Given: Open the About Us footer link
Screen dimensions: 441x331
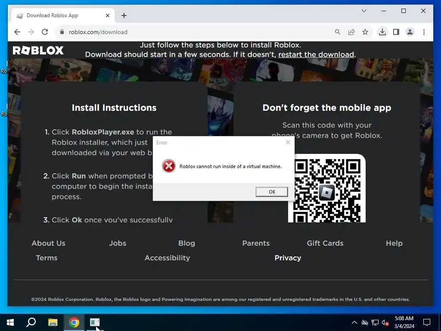Looking at the screenshot, I should point(48,243).
